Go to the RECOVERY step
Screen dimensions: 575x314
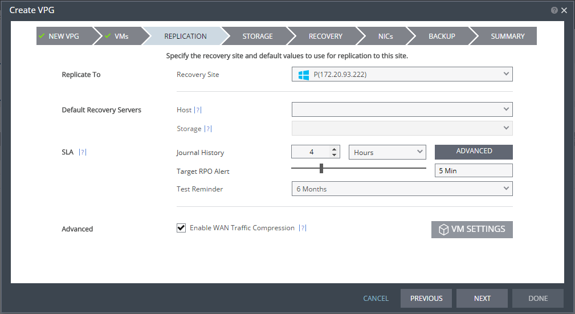[325, 36]
